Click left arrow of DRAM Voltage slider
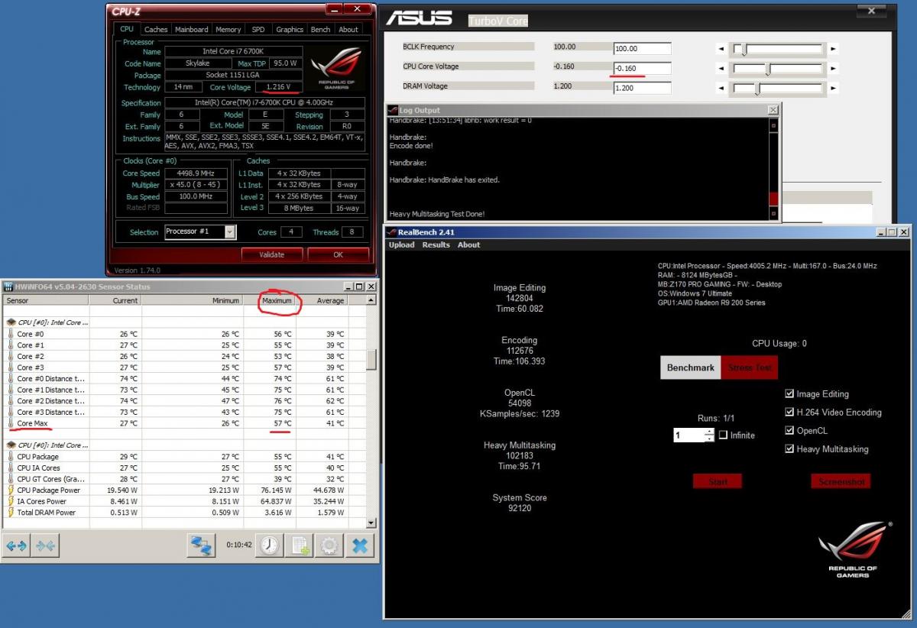The image size is (917, 628). [x=720, y=89]
